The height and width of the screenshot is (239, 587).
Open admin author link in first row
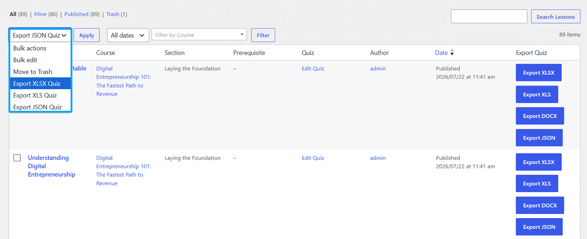click(378, 69)
